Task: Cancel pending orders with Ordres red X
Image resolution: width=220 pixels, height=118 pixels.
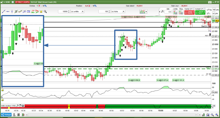Action: (x=39, y=6)
